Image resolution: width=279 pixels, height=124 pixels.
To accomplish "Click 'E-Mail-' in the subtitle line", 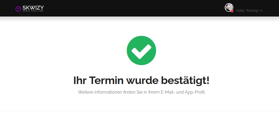I will click(x=168, y=92).
